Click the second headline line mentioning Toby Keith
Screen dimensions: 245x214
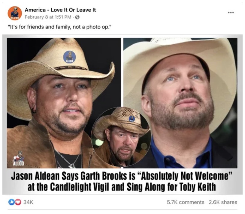tap(122, 187)
